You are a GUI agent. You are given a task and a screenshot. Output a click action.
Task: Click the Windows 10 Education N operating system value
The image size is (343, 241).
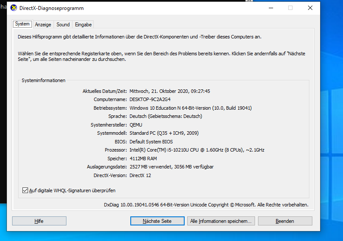coord(191,108)
